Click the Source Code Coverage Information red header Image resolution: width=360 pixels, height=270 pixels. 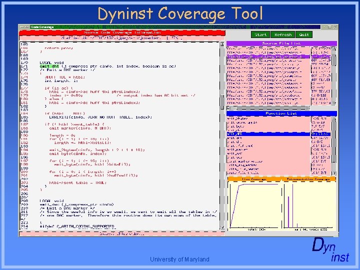(x=122, y=32)
